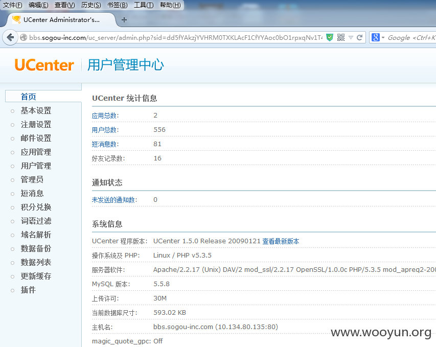Click the 应用总数 statistics link
This screenshot has width=436, height=347.
coord(104,115)
